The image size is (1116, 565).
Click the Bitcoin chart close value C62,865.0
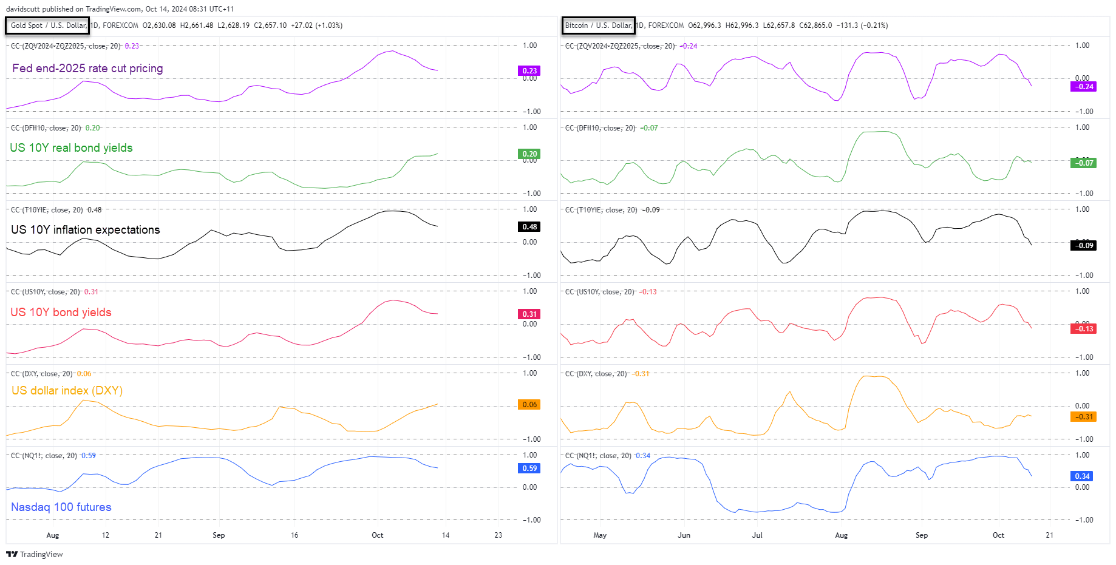pyautogui.click(x=815, y=25)
